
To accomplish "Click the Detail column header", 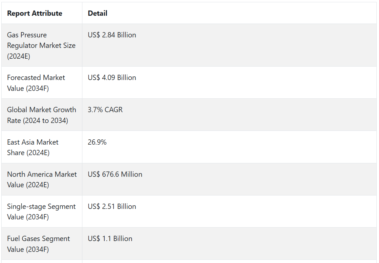I will [97, 13].
